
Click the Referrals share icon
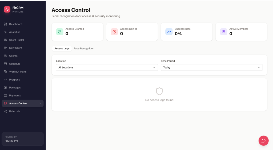tap(5, 111)
